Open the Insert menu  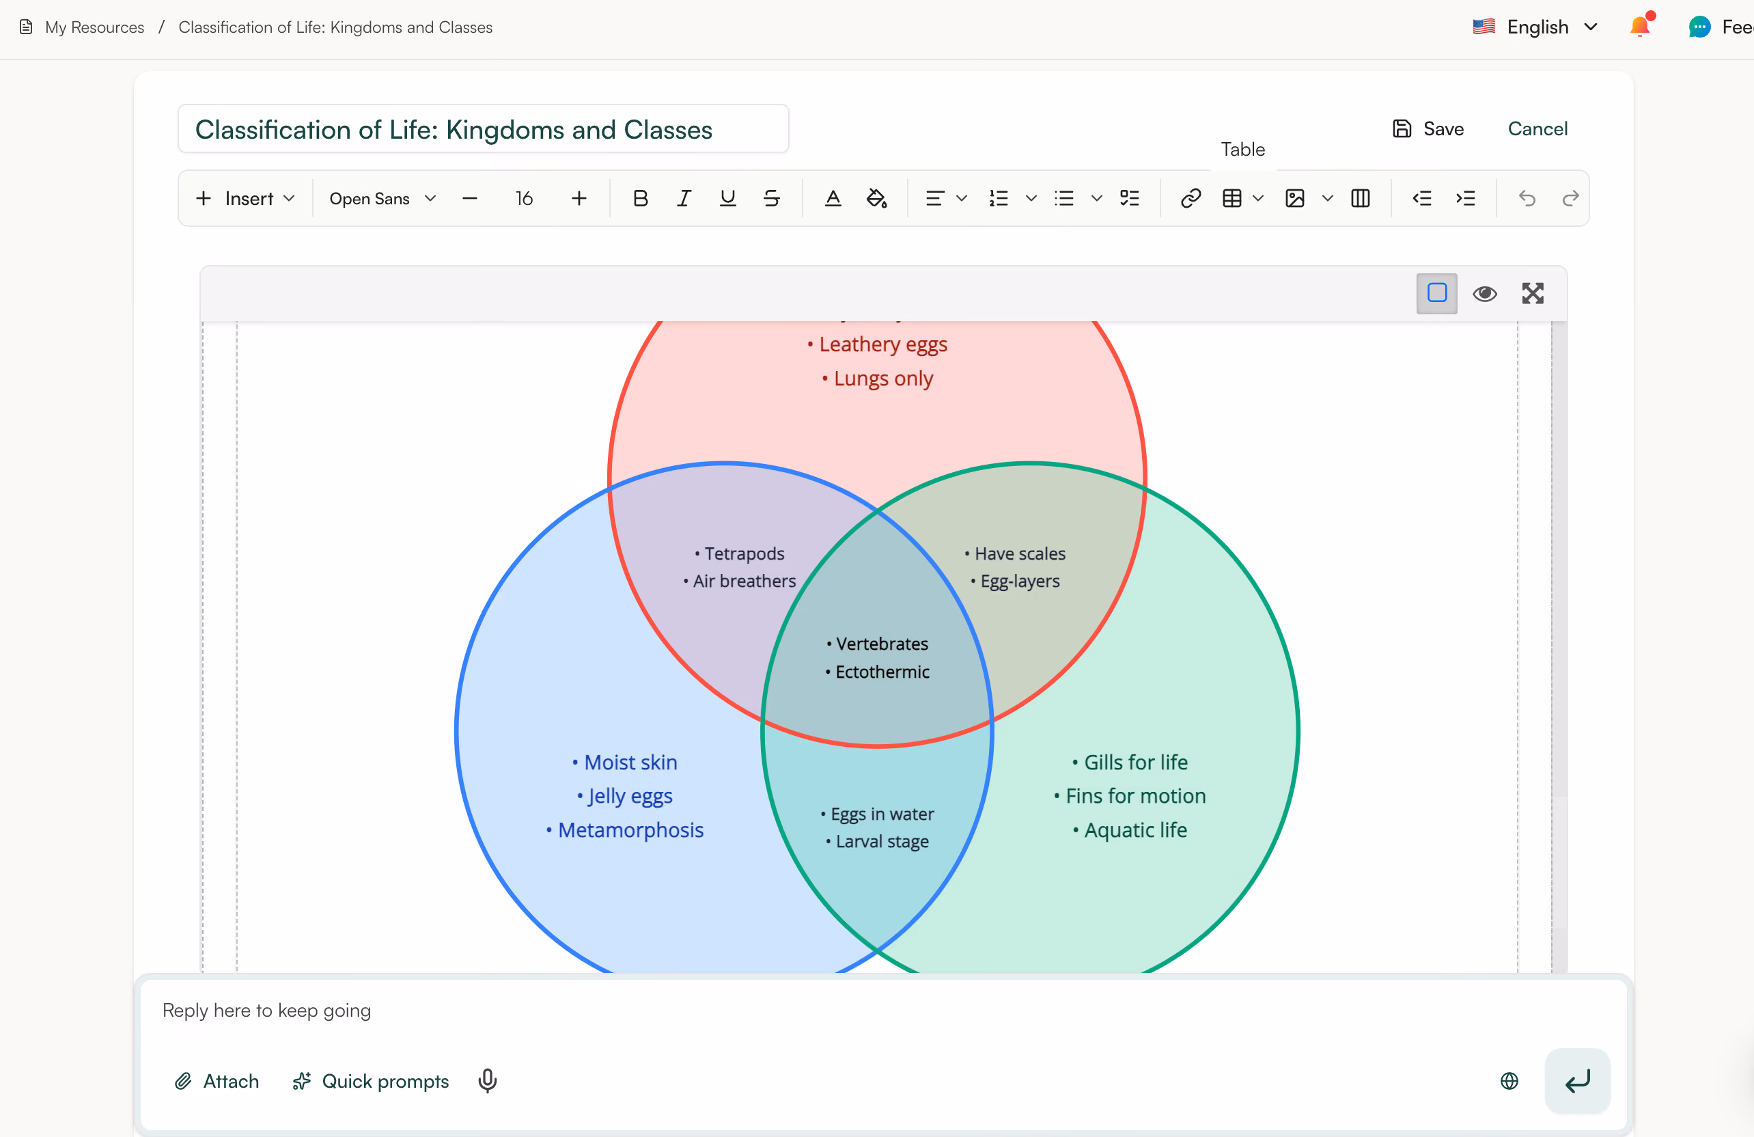tap(245, 198)
